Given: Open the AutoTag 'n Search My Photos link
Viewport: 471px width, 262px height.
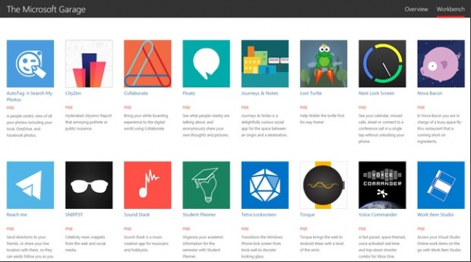Looking at the screenshot, I should click(29, 97).
